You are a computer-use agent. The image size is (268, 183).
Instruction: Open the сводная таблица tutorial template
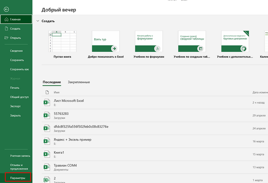(191, 42)
